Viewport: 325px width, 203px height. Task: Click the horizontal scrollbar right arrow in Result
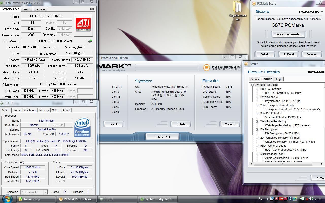pos(322,164)
